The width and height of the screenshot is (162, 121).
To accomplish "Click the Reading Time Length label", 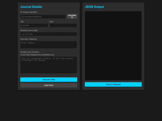I will [x=29, y=30].
